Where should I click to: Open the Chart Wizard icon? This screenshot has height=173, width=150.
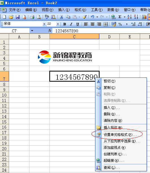(x=144, y=17)
